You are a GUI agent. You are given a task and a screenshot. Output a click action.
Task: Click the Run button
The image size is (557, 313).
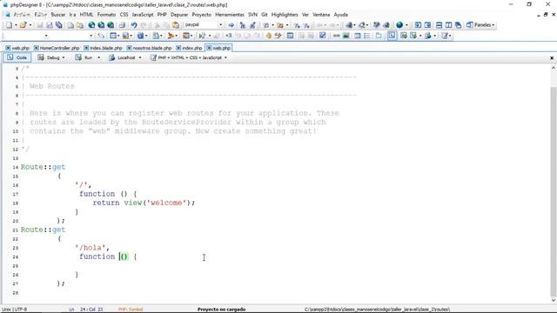84,57
